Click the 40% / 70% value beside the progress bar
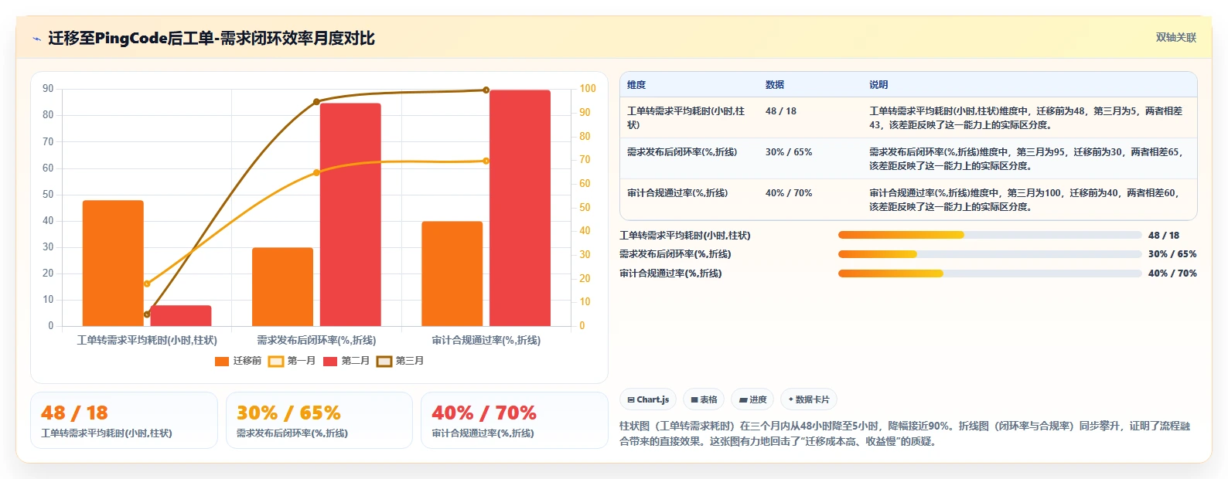The height and width of the screenshot is (479, 1228). [1172, 273]
